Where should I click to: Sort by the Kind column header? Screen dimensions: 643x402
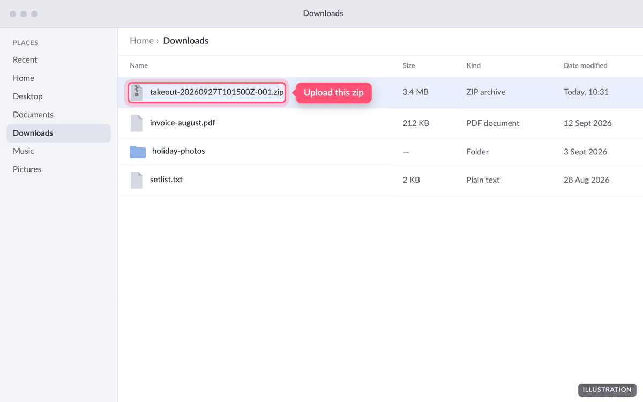click(474, 65)
